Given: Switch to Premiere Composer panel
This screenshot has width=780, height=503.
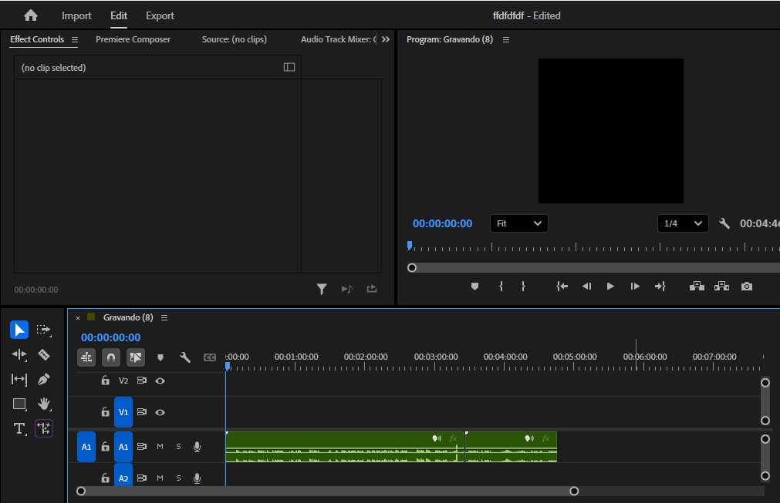Looking at the screenshot, I should tap(133, 39).
